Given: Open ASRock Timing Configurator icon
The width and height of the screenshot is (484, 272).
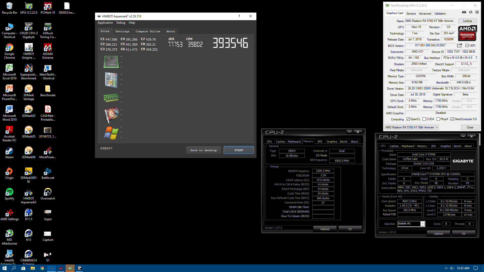Looking at the screenshot, I should click(x=48, y=30).
